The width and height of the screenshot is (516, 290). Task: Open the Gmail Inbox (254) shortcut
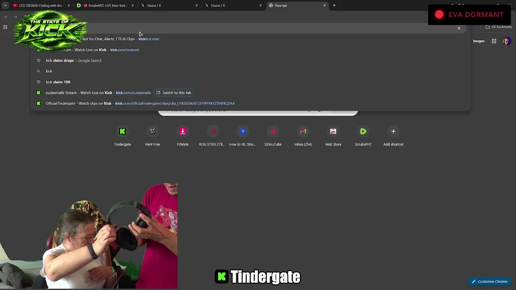click(x=303, y=136)
